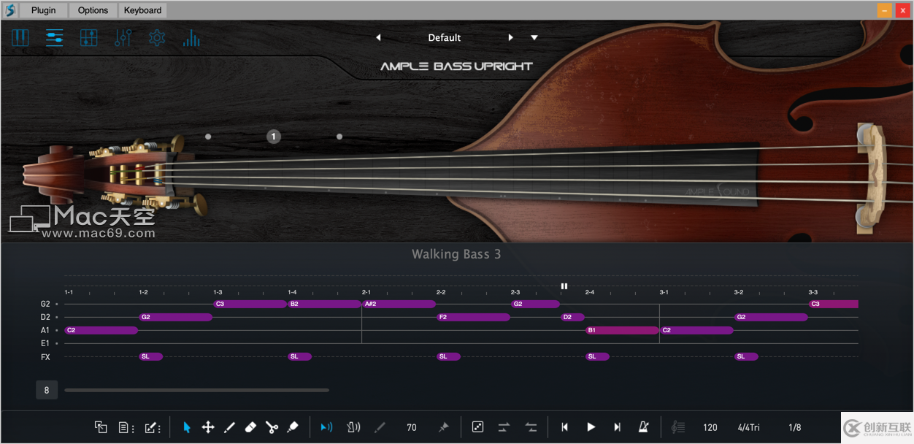Open the plugin settings gear
Screen dimensions: 914x444
(156, 37)
